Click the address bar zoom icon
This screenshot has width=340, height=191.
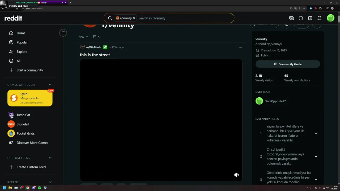tap(300, 8)
